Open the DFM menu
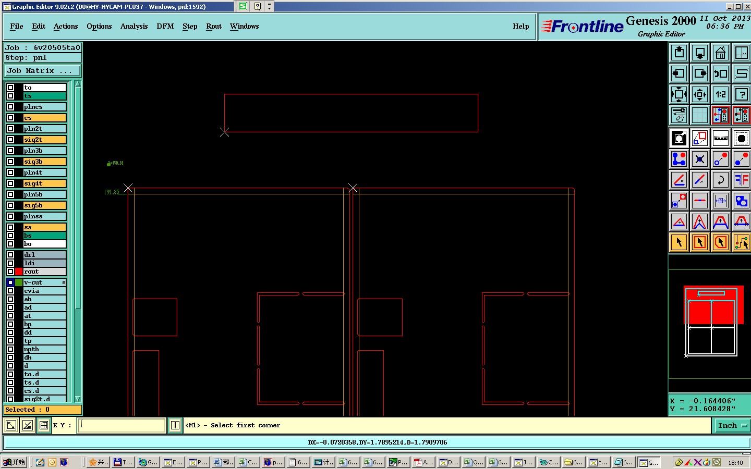This screenshot has height=469, width=751. point(165,26)
